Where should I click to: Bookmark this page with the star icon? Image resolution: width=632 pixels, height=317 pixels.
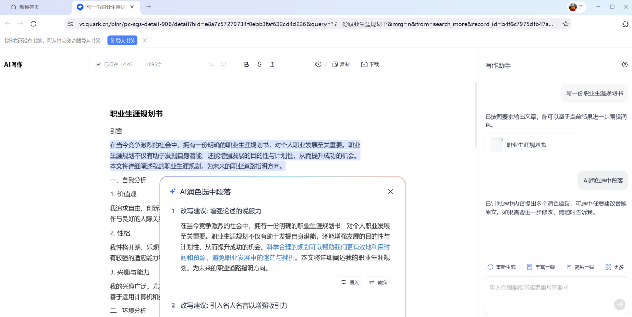tap(566, 24)
